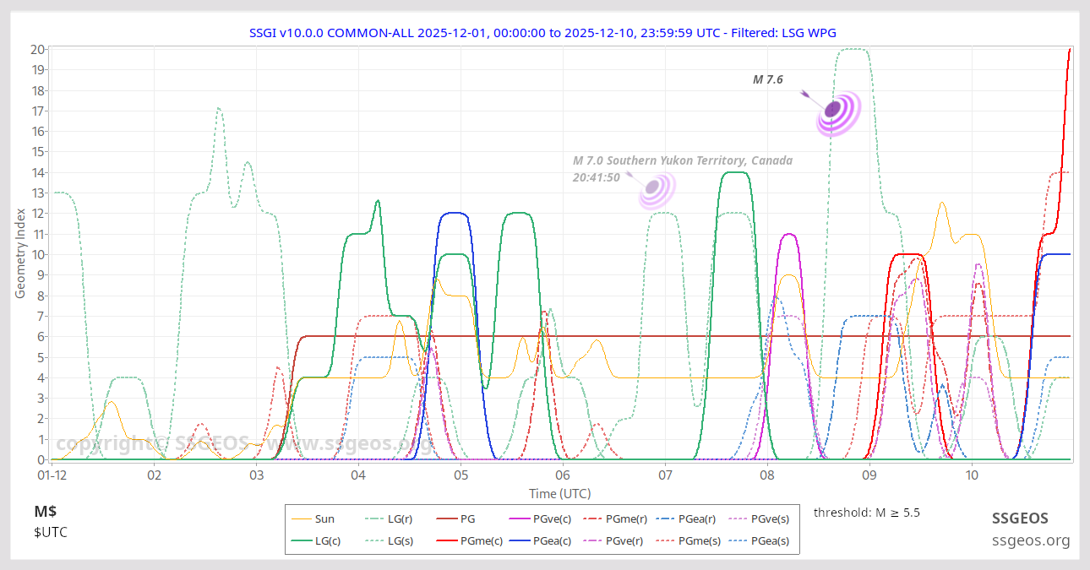
Task: Hide the LG(c) series via legend
Action: [x=316, y=541]
